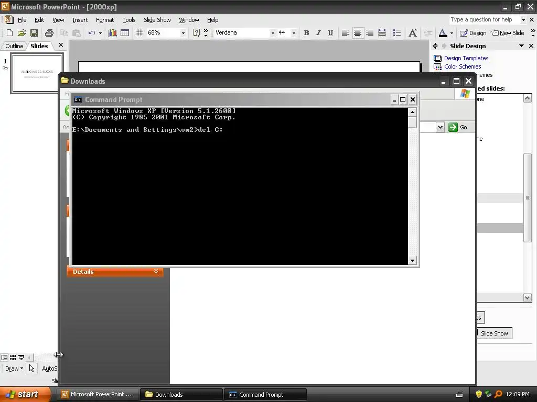Click the Slide Show button in task pane
The width and height of the screenshot is (537, 402).
494,333
